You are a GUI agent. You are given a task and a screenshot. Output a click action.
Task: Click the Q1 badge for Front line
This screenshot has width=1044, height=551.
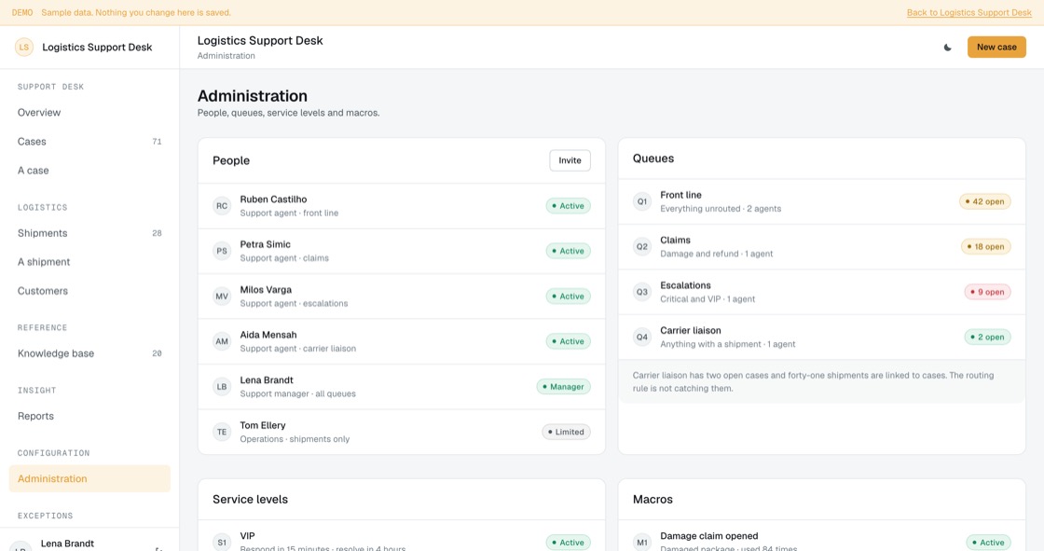[642, 201]
